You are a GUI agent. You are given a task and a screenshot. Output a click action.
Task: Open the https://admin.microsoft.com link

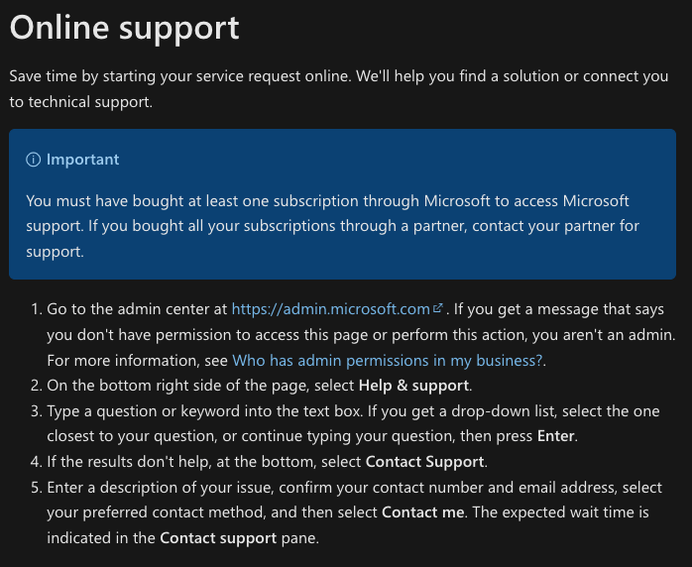point(330,309)
